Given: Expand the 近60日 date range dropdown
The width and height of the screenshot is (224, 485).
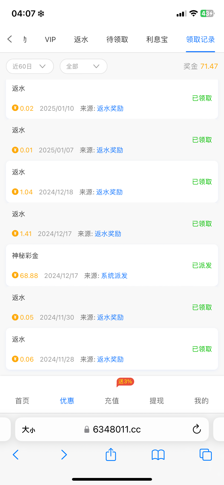Looking at the screenshot, I should (30, 66).
